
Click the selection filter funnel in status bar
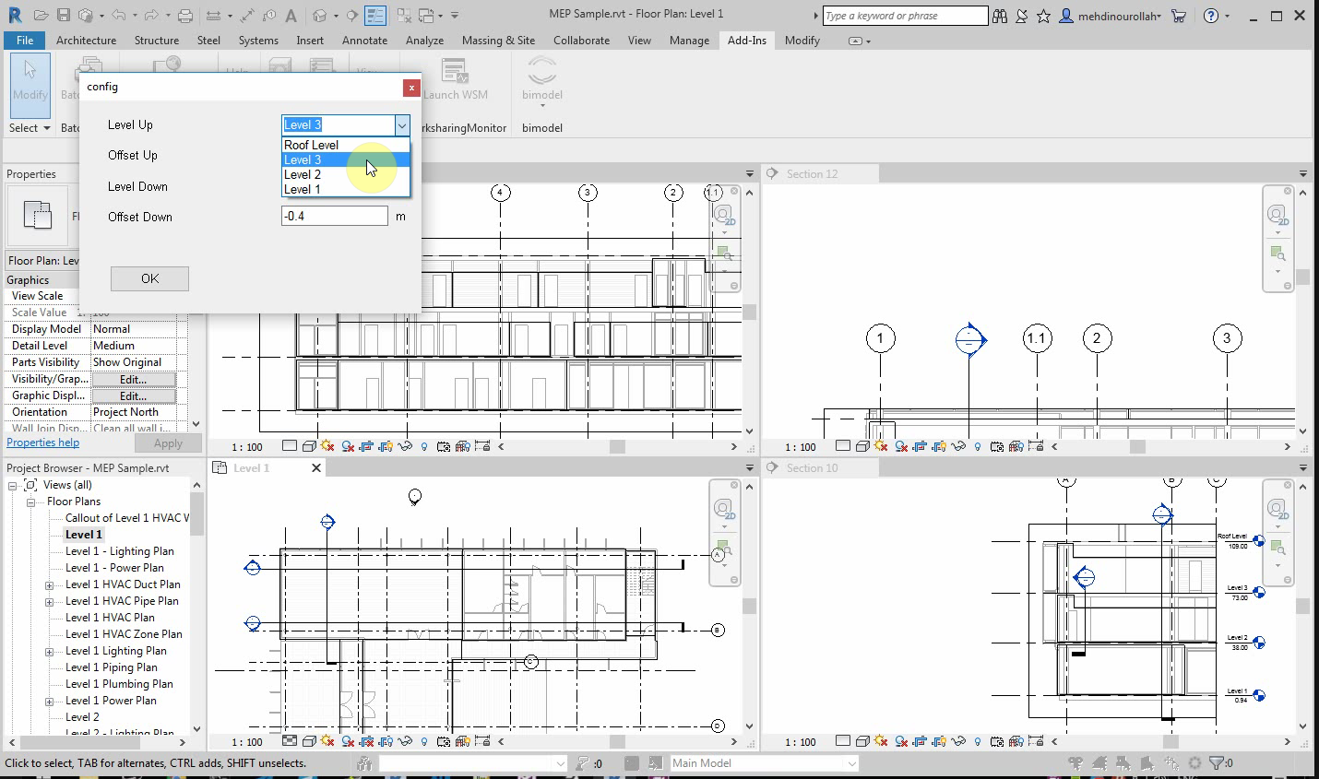click(1217, 763)
